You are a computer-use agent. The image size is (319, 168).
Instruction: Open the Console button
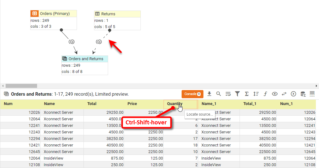(x=192, y=94)
